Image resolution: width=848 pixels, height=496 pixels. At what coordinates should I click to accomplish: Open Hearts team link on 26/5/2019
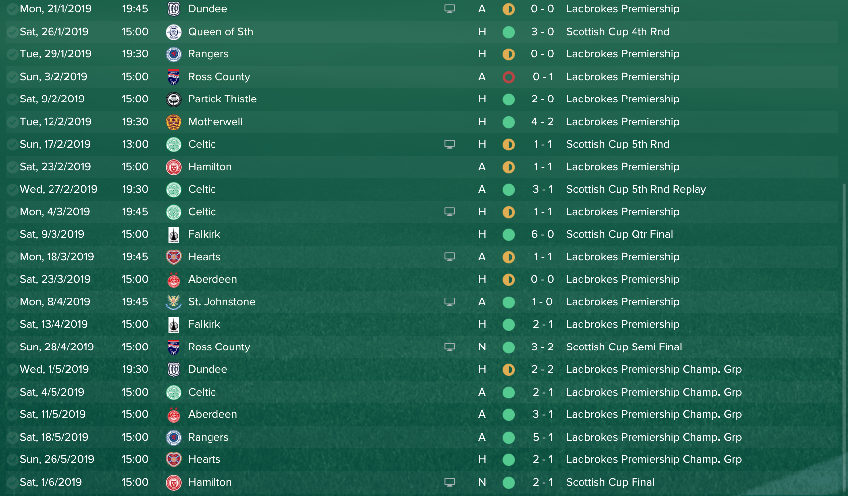[x=204, y=459]
